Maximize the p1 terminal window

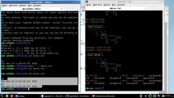160,2
